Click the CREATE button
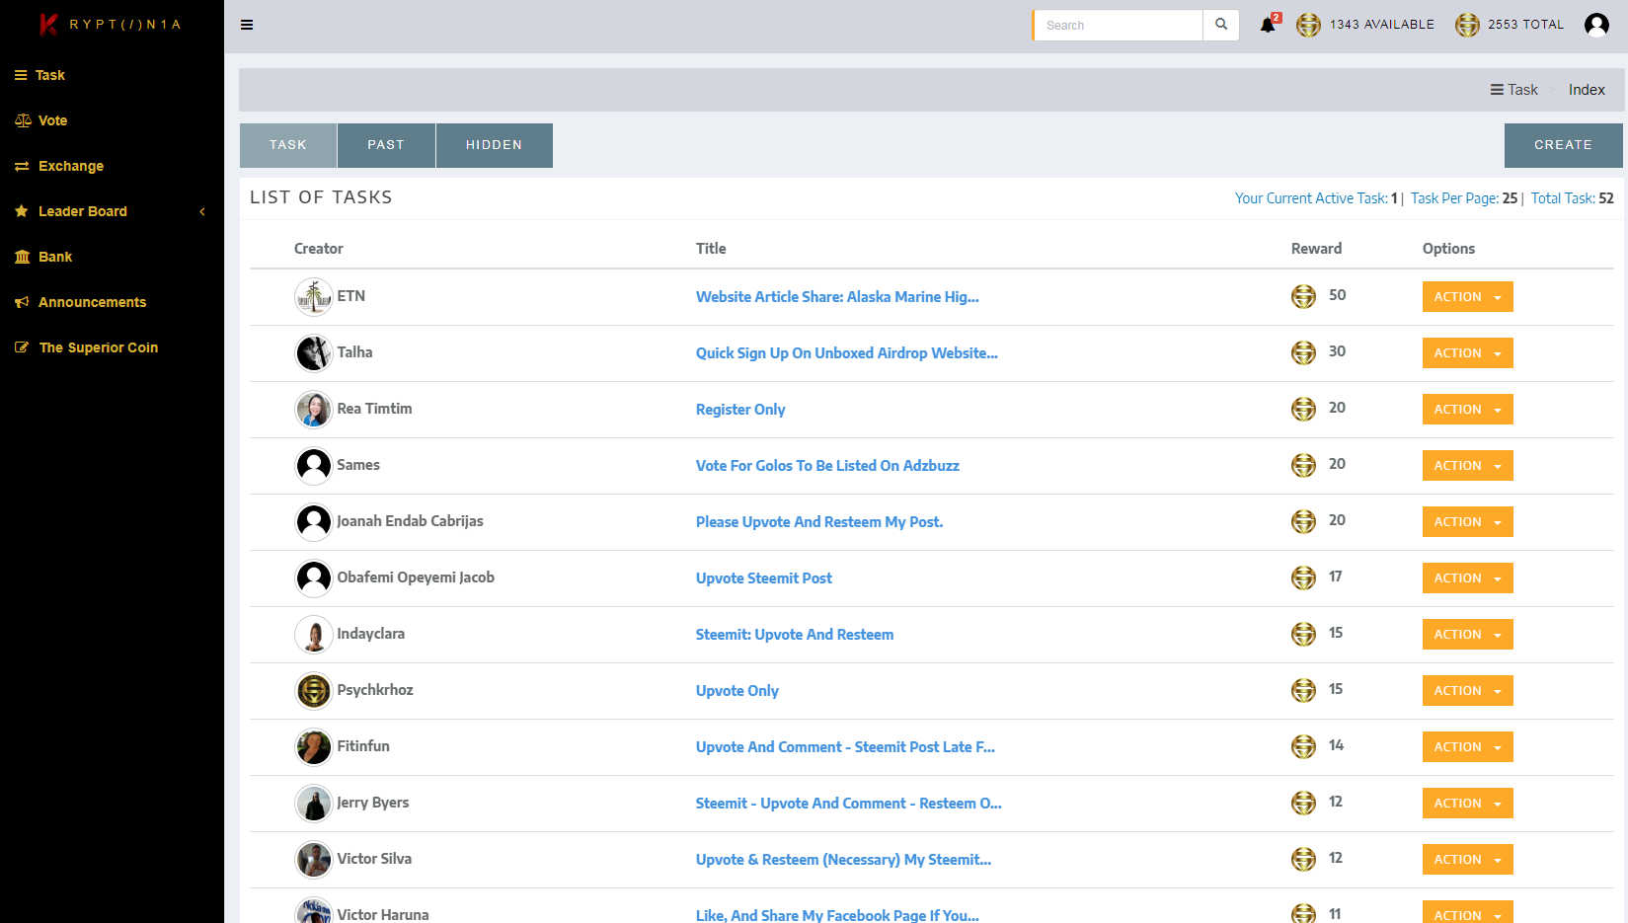 (1563, 145)
